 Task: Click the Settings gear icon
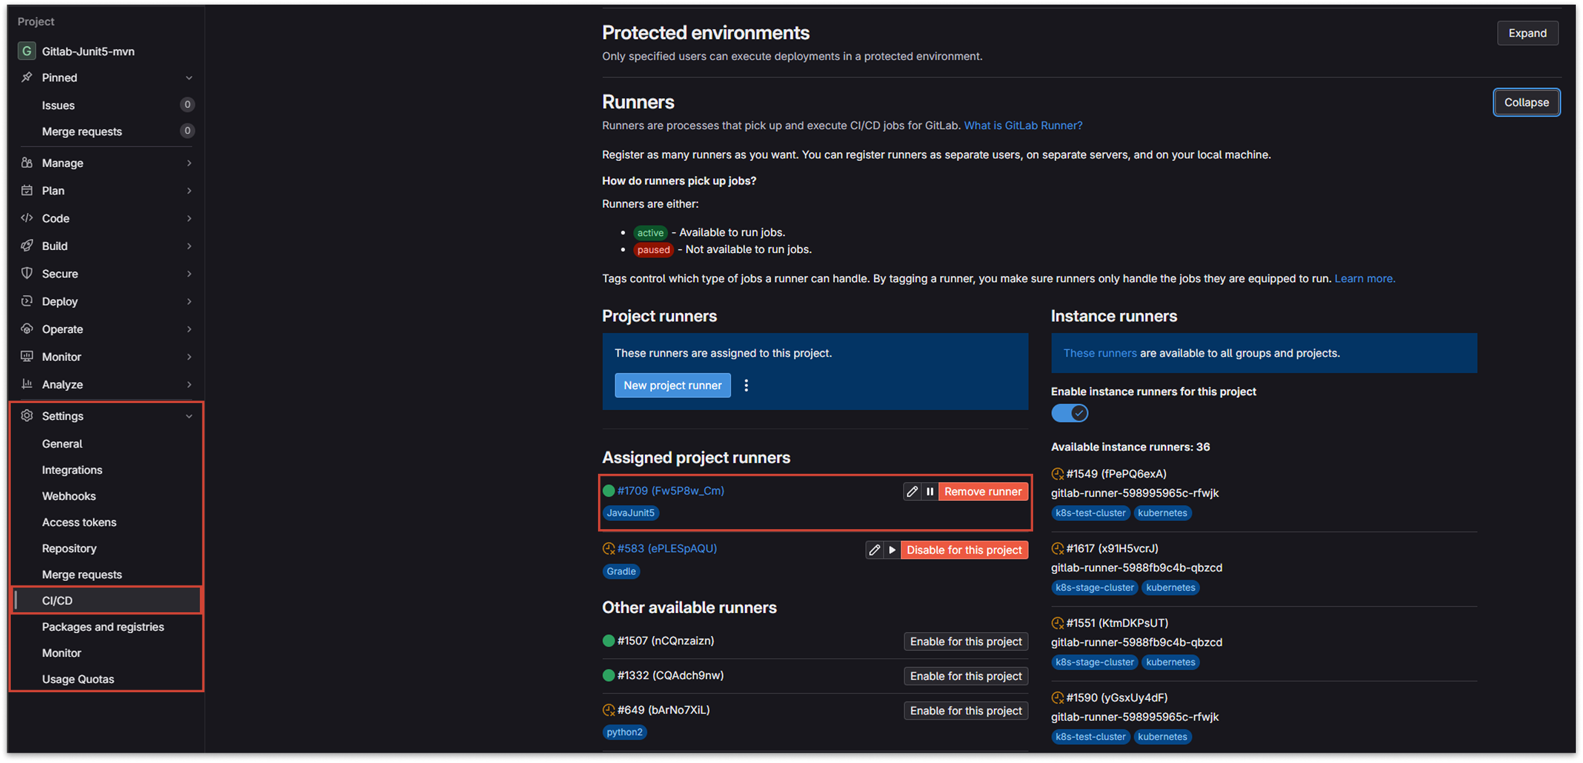27,416
